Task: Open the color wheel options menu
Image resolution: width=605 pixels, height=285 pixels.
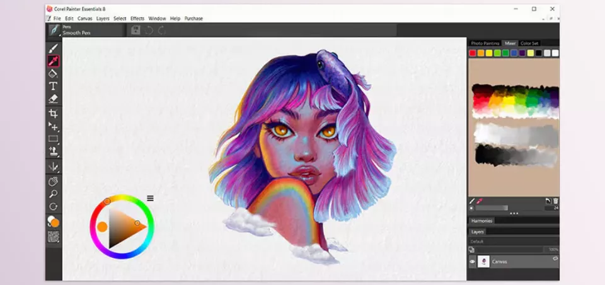Action: (151, 198)
